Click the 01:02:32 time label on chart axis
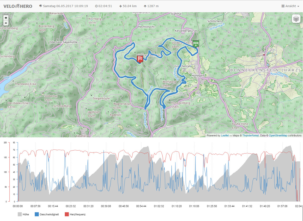The height and width of the screenshot is (221, 303). point(159,206)
